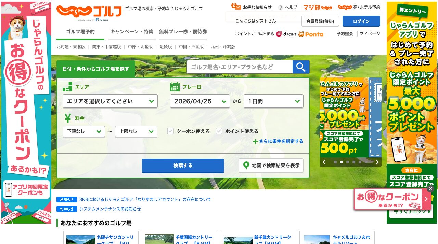Enable the クーポン使える checkbox
438x244 pixels.
click(x=170, y=131)
